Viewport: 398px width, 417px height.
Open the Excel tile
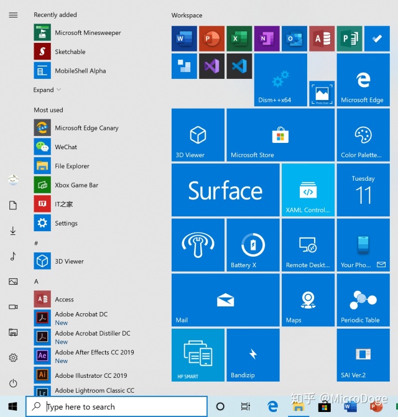tap(239, 39)
